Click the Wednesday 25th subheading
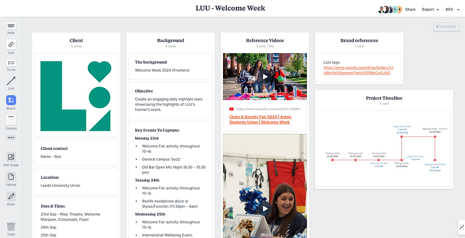Viewport: 465px width, 238px height. tap(150, 214)
